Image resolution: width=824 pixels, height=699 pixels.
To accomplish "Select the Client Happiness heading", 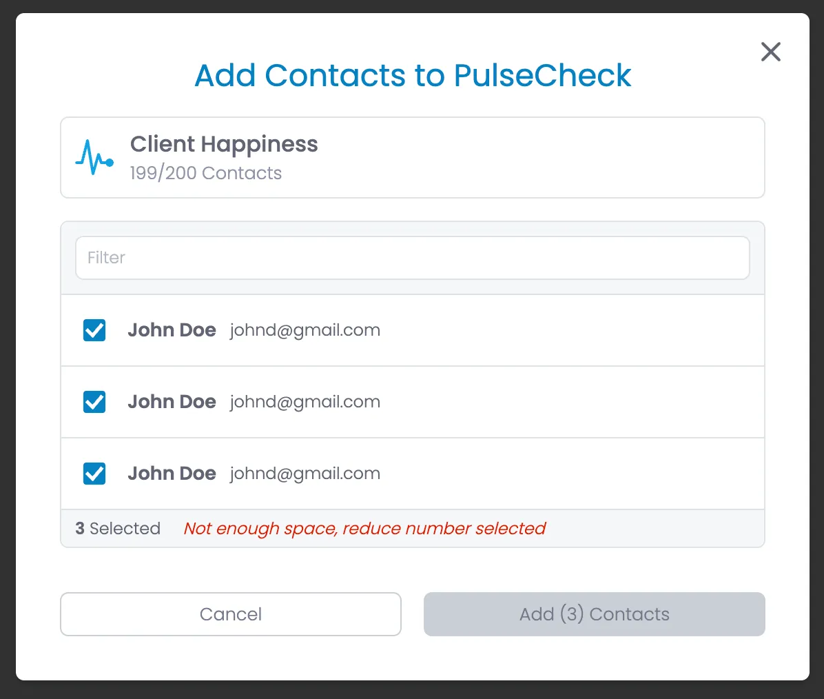I will coord(224,144).
